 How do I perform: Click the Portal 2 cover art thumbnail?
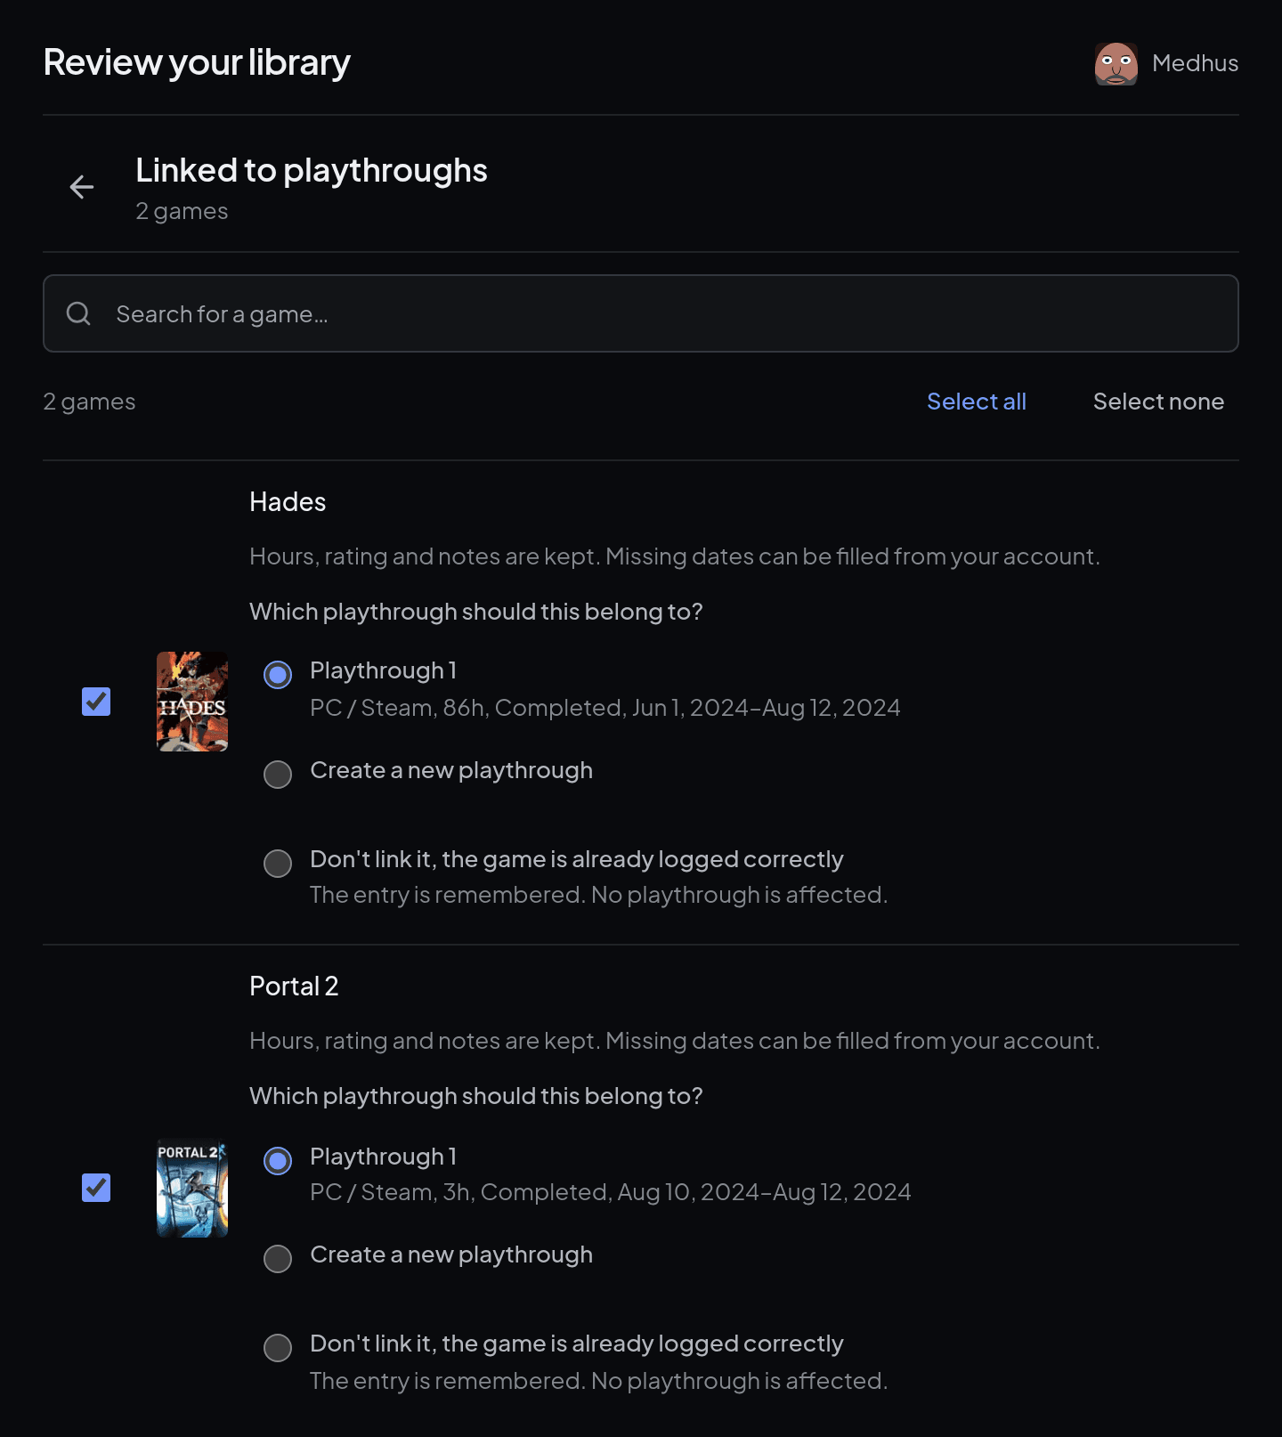[x=192, y=1188]
